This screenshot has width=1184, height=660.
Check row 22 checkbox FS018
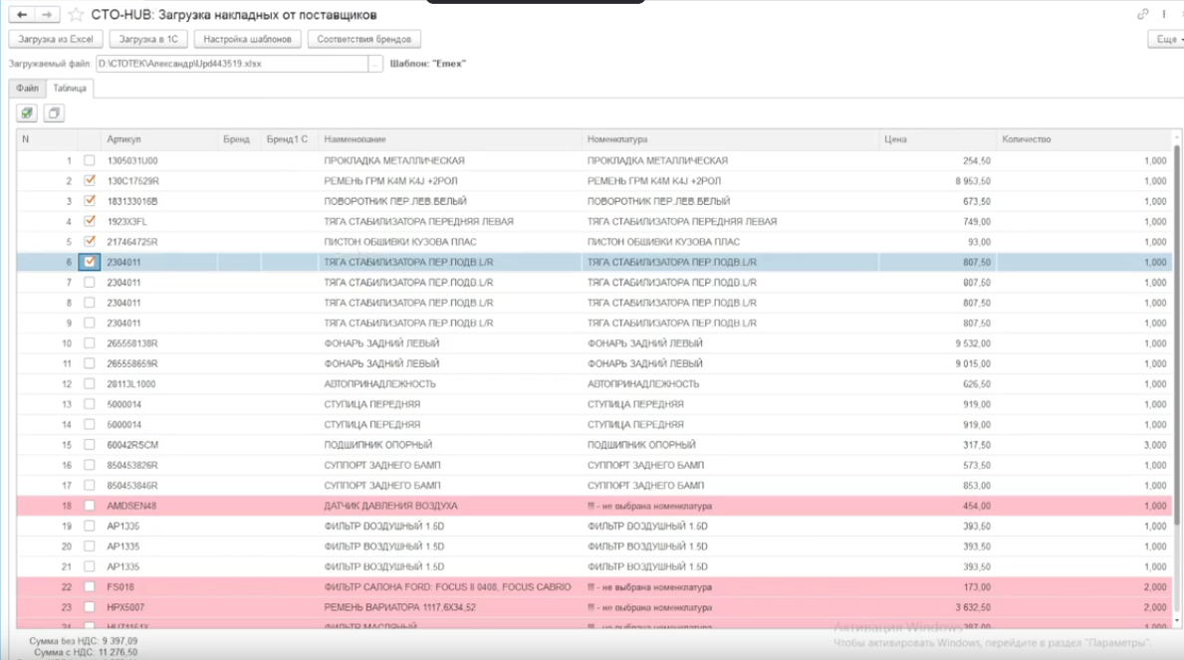[x=90, y=586]
